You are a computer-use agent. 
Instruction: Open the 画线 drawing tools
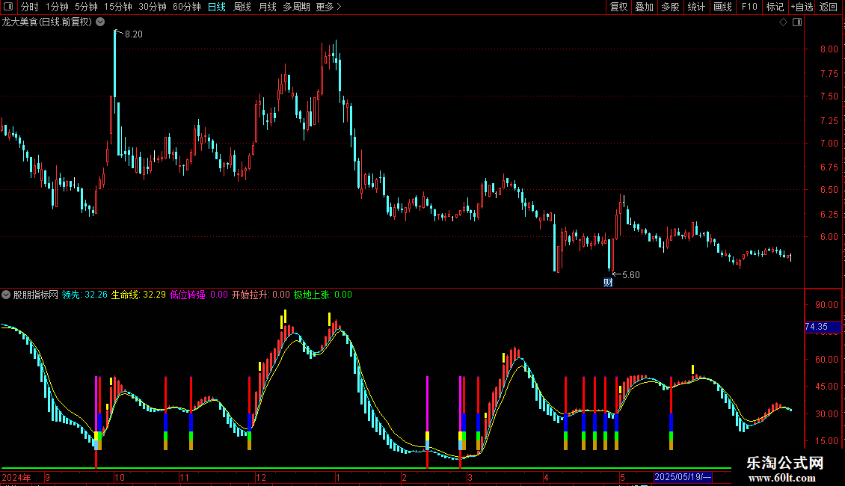point(722,7)
